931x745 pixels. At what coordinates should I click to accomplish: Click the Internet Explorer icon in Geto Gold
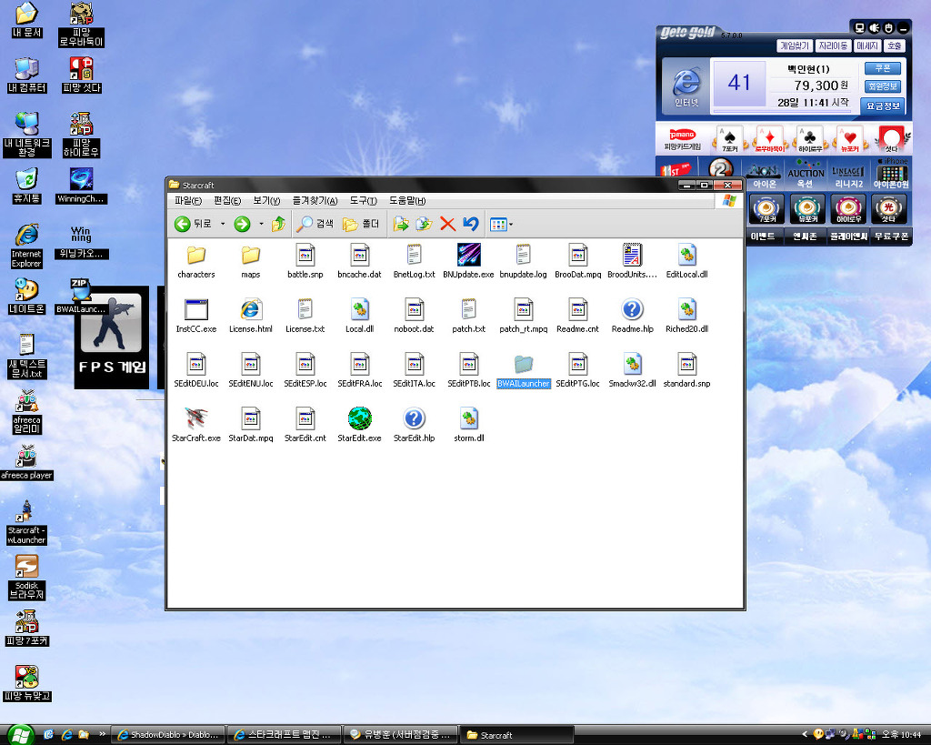(x=685, y=83)
